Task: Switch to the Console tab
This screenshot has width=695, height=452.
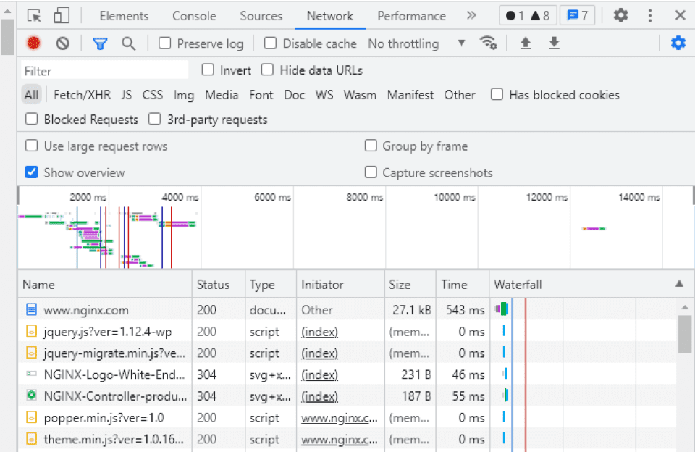Action: click(x=193, y=15)
